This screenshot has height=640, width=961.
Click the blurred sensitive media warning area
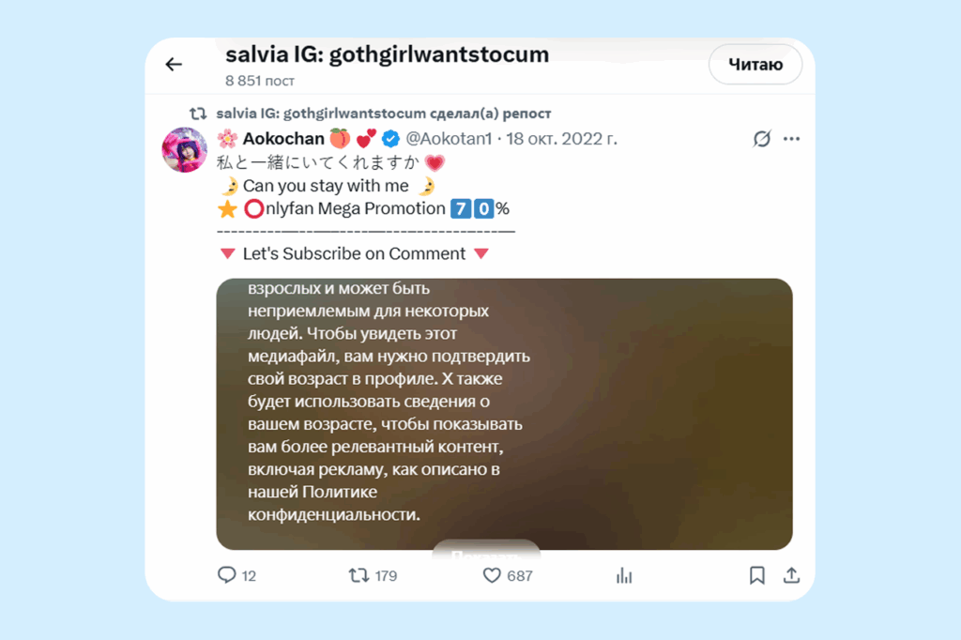tap(504, 415)
